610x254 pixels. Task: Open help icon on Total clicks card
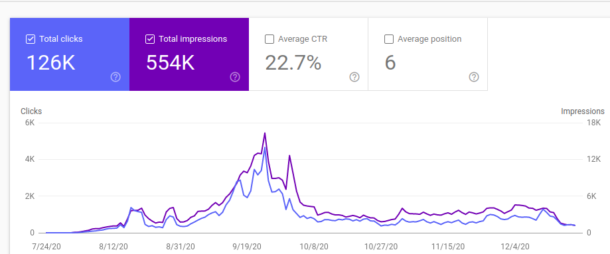pyautogui.click(x=115, y=77)
